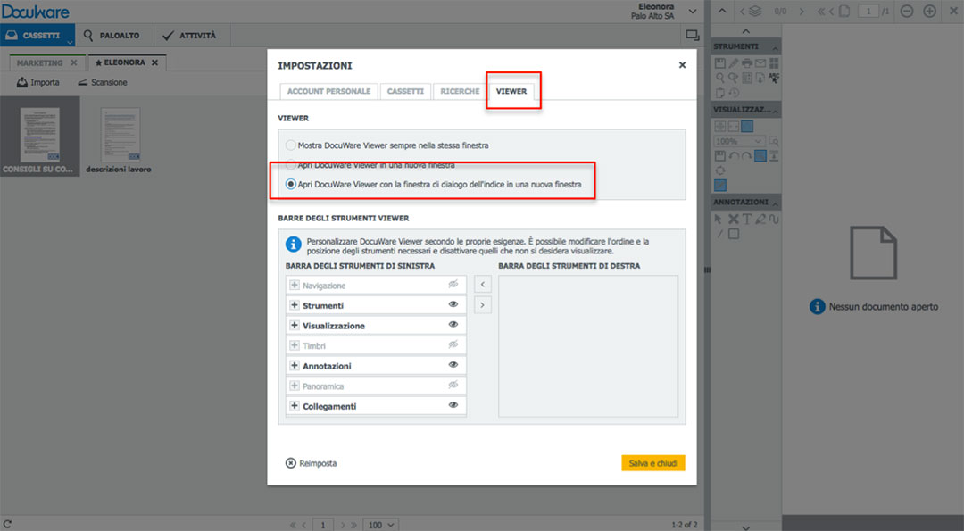Close the Impostazioni dialog with X
This screenshot has width=964, height=531.
coord(682,65)
